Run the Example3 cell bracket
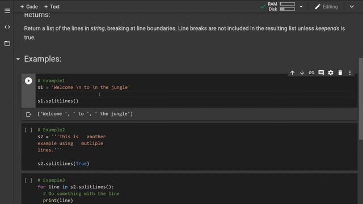Screen dimensions: 363x204 click(28, 180)
